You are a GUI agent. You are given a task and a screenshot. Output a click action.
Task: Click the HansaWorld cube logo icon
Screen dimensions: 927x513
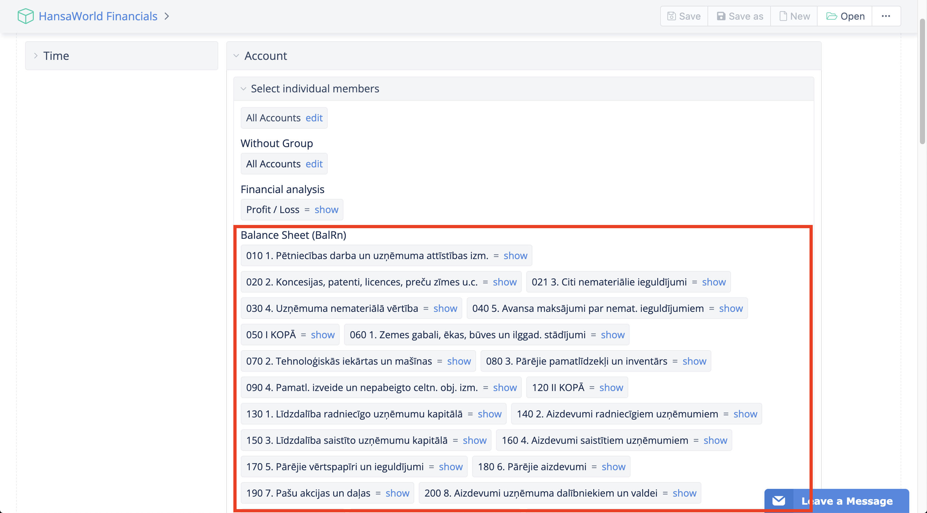coord(25,16)
